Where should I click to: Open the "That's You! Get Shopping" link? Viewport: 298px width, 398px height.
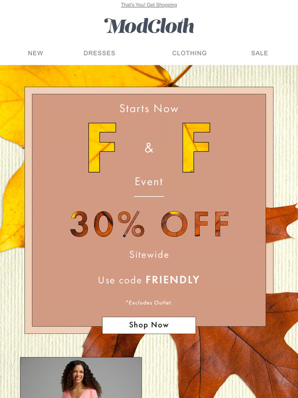click(x=149, y=5)
